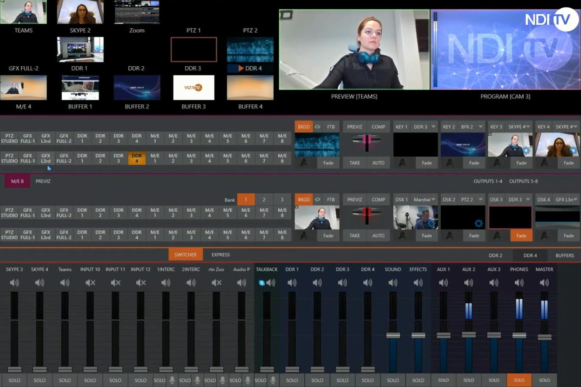Open the PREVIZ tab beside M/E 8
This screenshot has width=581, height=387.
tap(43, 181)
